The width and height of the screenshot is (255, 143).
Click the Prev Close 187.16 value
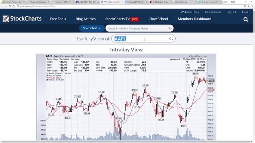pyautogui.click(x=63, y=71)
